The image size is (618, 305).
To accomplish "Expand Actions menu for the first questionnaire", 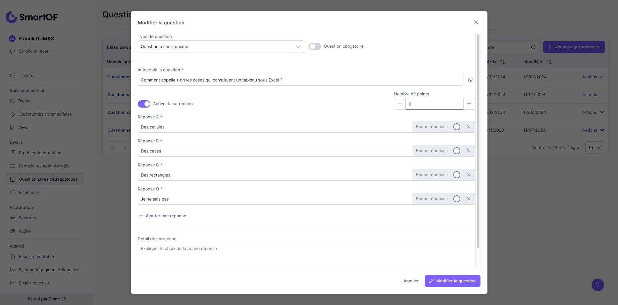I will (593, 77).
